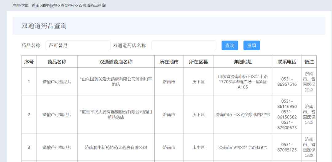Click pharmacy 山东国药关爱大药房有限公司济南和平路店

click(x=116, y=82)
